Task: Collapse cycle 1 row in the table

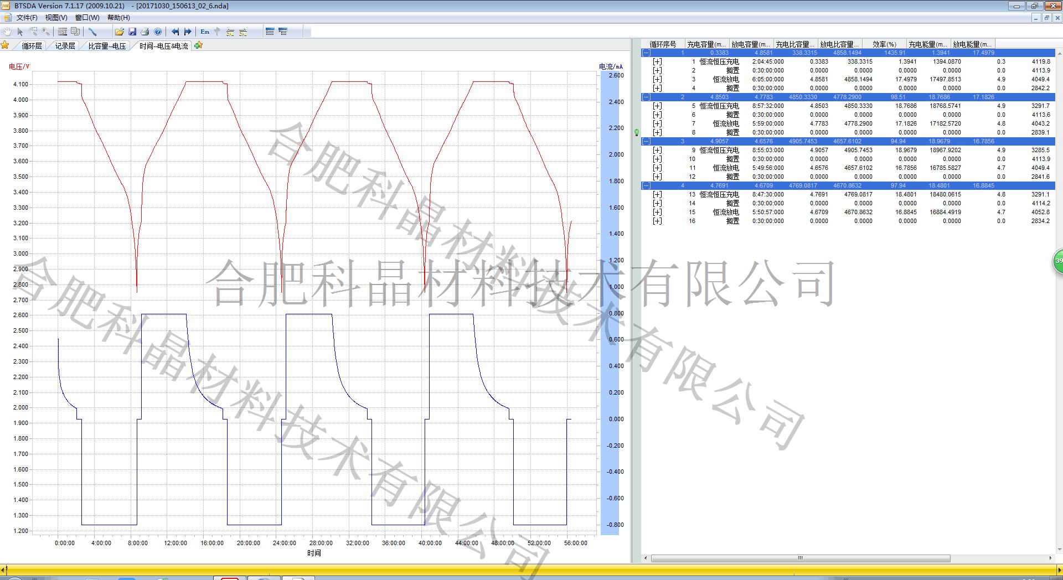Action: point(646,53)
